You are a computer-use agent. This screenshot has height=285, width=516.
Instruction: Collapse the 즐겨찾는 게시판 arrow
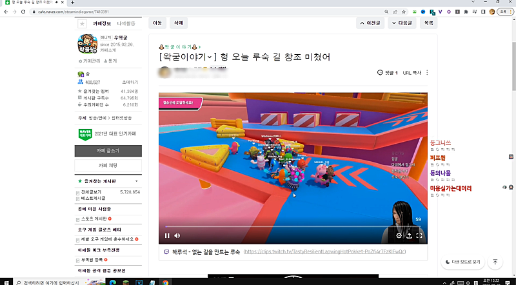(x=136, y=181)
